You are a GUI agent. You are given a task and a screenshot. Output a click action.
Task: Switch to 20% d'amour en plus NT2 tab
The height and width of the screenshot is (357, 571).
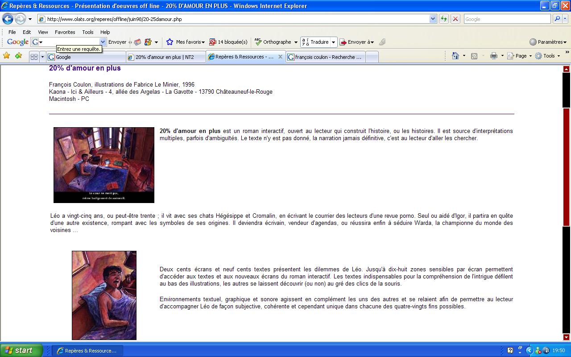166,57
